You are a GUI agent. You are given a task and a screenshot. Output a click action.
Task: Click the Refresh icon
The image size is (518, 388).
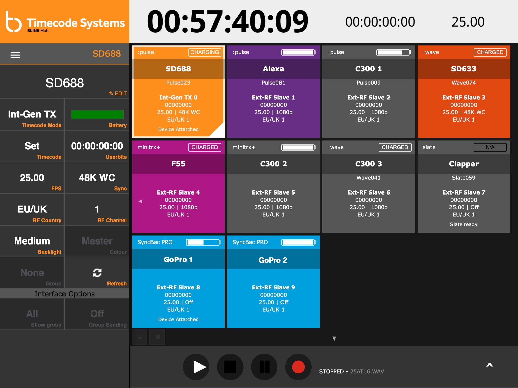click(97, 273)
